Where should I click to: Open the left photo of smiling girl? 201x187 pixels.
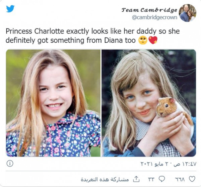[53, 103]
